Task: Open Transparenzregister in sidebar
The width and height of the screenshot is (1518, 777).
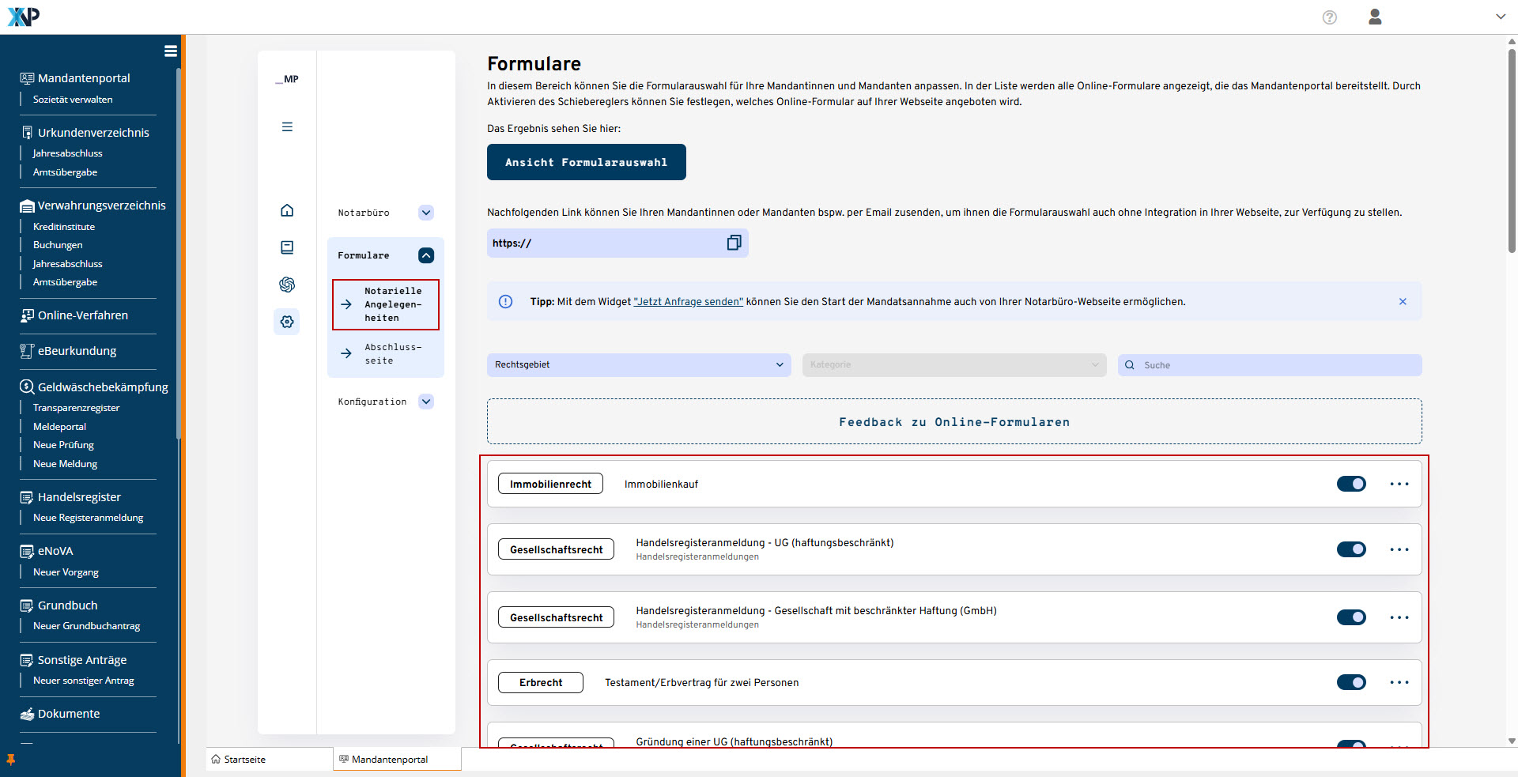Action: pyautogui.click(x=76, y=408)
